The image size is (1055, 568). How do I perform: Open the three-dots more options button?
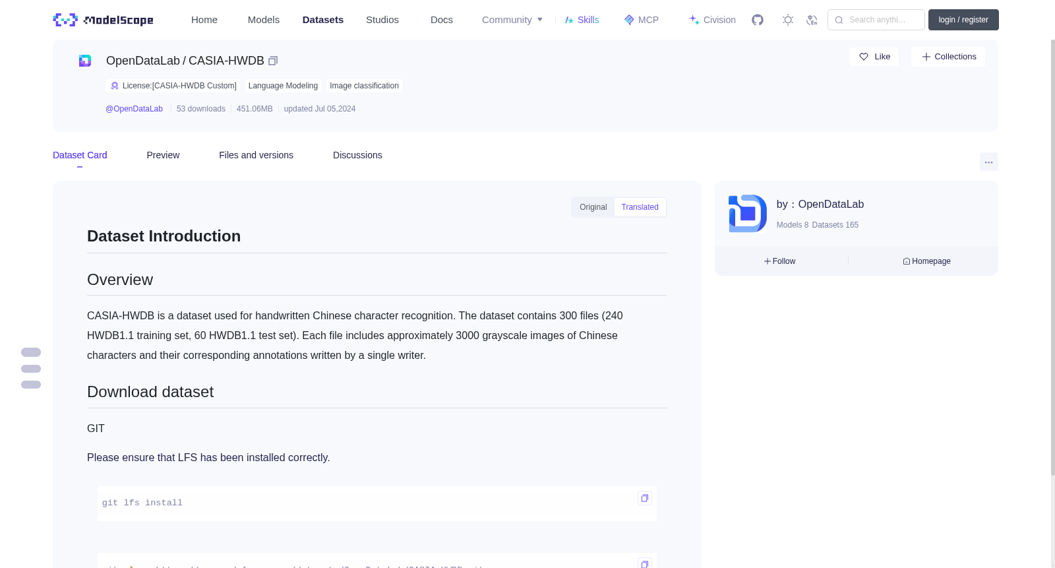(988, 162)
